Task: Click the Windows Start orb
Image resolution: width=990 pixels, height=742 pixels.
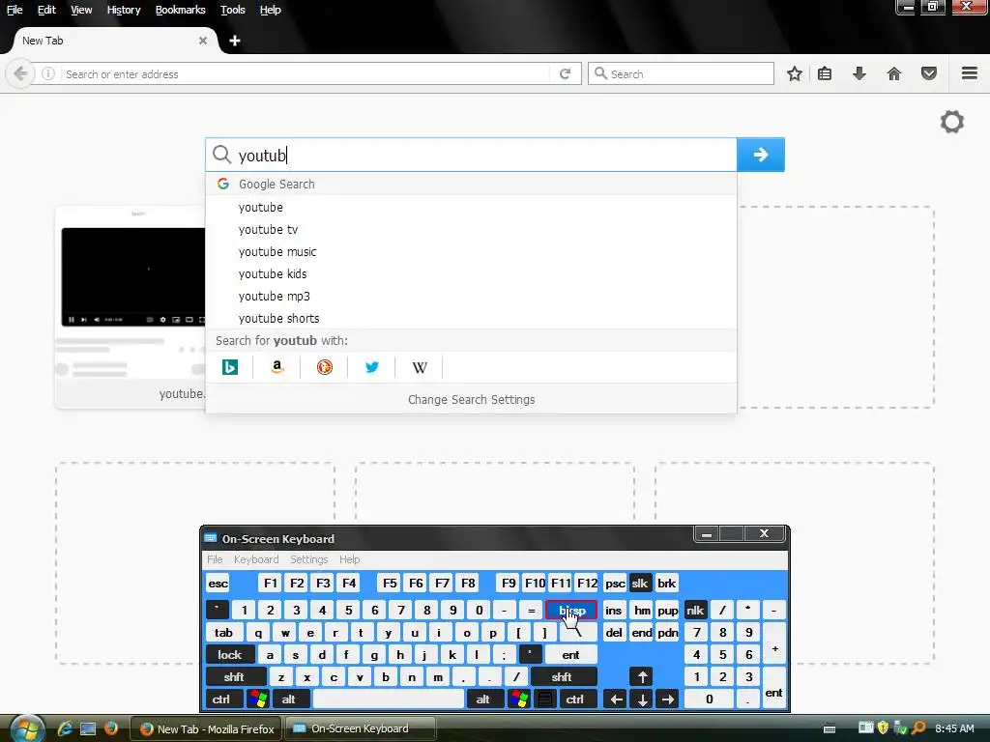Action: click(x=26, y=728)
